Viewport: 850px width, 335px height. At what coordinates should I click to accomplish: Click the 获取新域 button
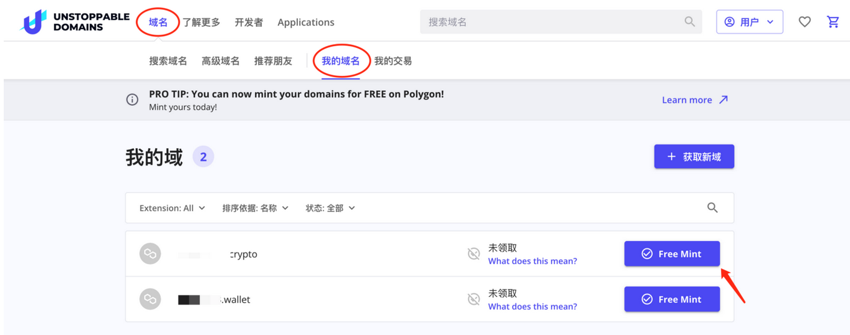[x=694, y=156]
